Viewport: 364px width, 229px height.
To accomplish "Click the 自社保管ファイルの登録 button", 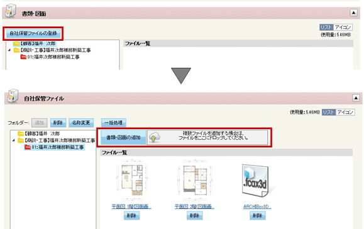I will point(33,33).
